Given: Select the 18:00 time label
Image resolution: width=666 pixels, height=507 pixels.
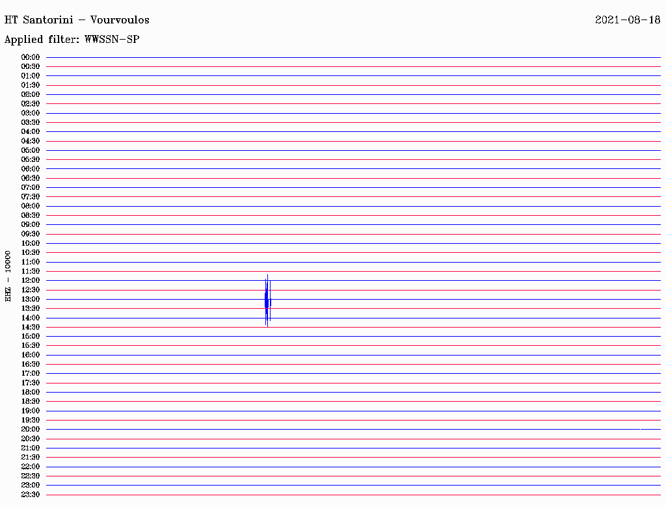Looking at the screenshot, I should pyautogui.click(x=31, y=393).
